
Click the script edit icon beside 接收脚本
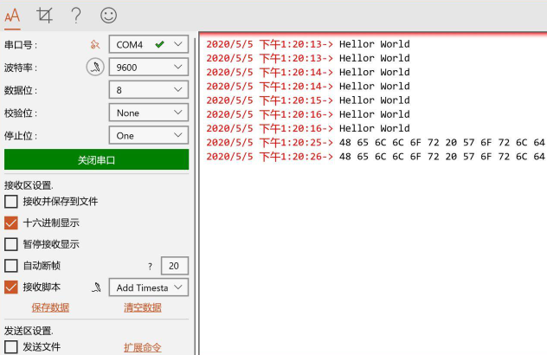[x=97, y=287]
